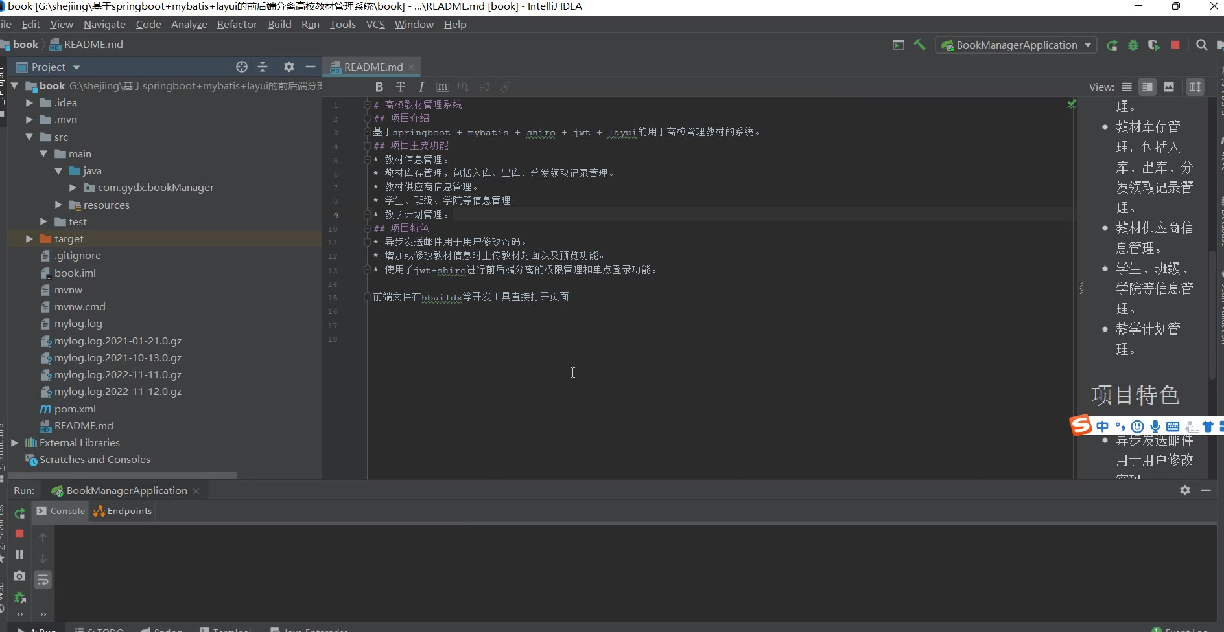Select pom.xml in project tree
Viewport: 1224px width, 632px height.
[x=68, y=409]
